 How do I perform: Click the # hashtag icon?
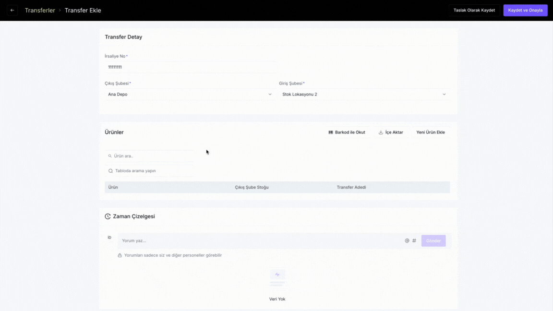tap(414, 241)
